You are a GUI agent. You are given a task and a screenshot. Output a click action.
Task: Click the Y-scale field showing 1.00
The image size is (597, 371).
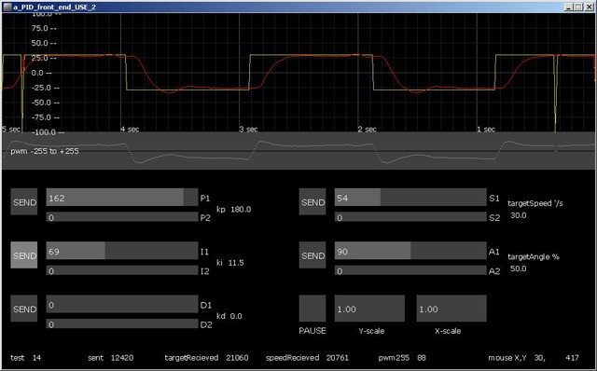click(369, 309)
